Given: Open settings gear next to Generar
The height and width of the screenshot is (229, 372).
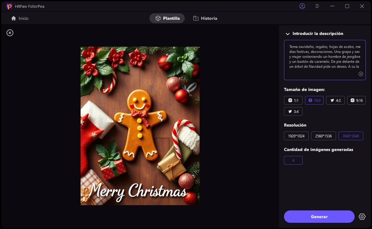Looking at the screenshot, I should 362,216.
